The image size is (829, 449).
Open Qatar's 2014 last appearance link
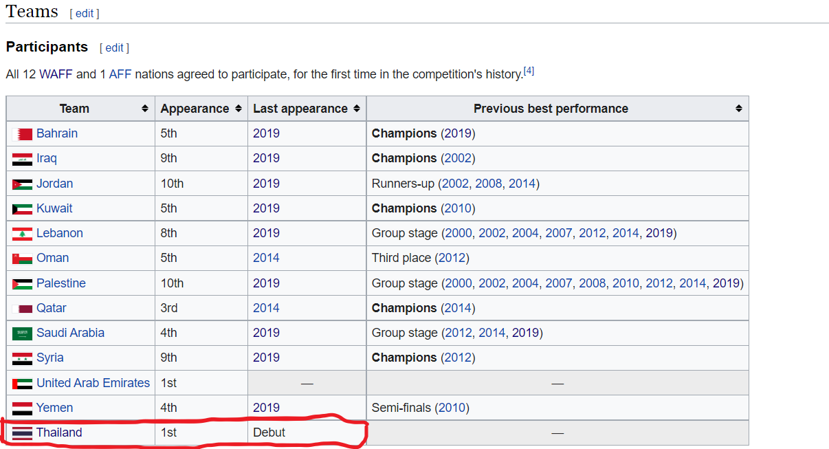click(266, 308)
